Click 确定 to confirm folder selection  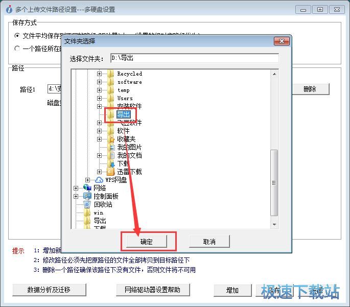point(147,242)
